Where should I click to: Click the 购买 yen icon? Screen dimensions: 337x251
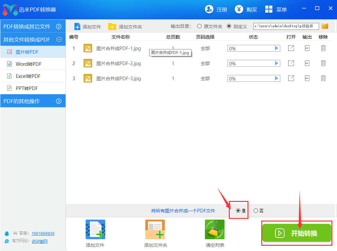(239, 9)
